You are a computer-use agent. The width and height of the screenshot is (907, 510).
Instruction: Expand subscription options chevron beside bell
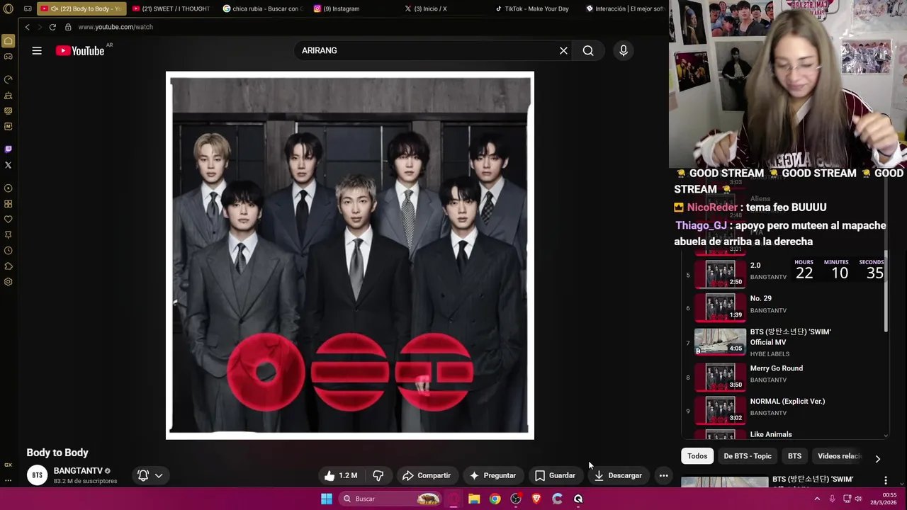[x=159, y=475]
